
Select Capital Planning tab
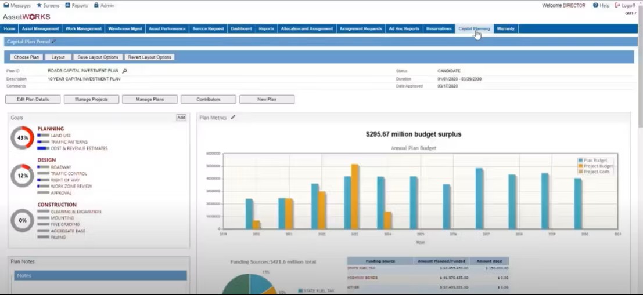click(x=473, y=28)
